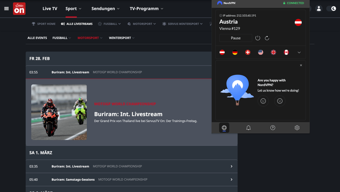Open the user account icon
The image size is (340, 192).
coord(319,9)
